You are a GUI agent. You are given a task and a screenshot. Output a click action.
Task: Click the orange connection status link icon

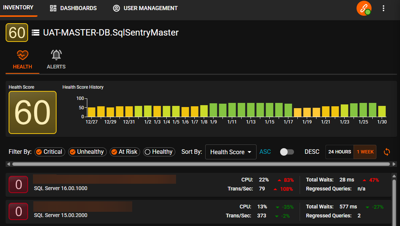tap(364, 9)
